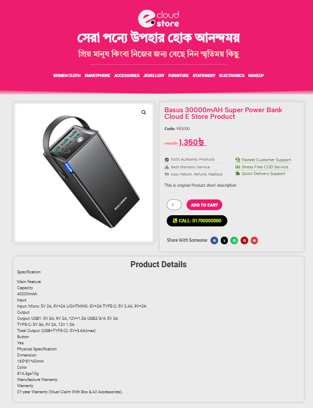The image size is (313, 408).
Task: Click the magnifier zoom icon on product image
Action: coord(144,112)
